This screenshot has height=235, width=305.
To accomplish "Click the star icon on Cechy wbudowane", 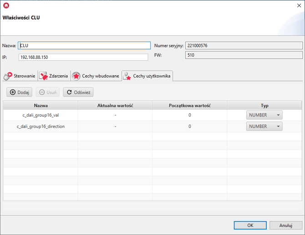I will [76, 76].
